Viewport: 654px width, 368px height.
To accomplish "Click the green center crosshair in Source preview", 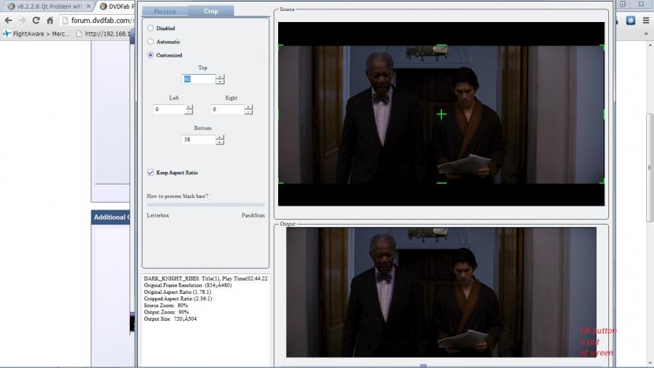I will click(441, 114).
